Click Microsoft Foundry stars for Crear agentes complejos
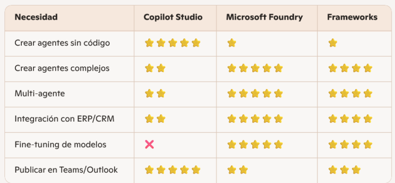The image size is (395, 183). click(x=255, y=68)
